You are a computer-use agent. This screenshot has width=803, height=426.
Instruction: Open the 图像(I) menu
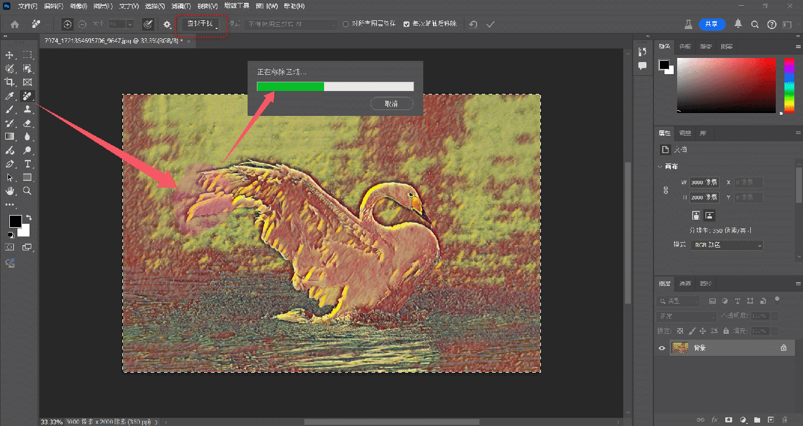(78, 6)
